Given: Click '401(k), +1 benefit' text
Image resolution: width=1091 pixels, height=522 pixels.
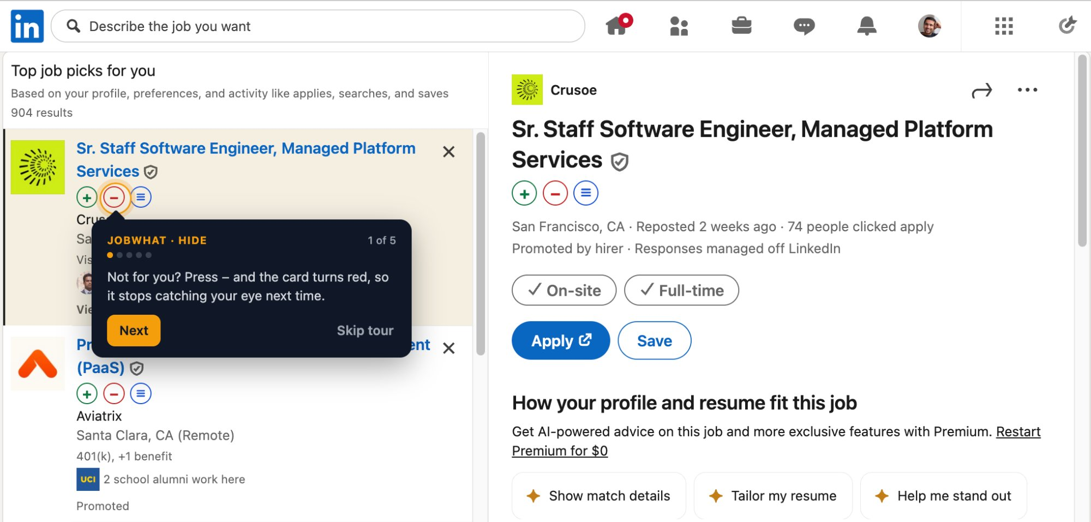Looking at the screenshot, I should [124, 456].
